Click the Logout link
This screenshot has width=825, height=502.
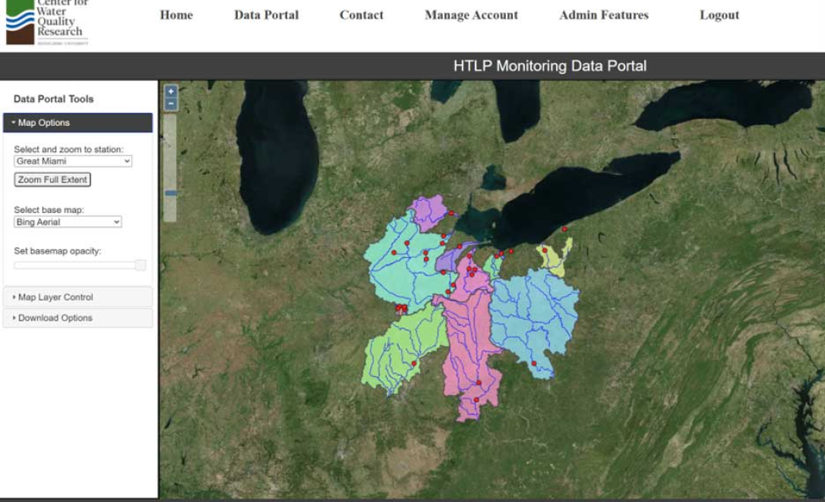719,15
